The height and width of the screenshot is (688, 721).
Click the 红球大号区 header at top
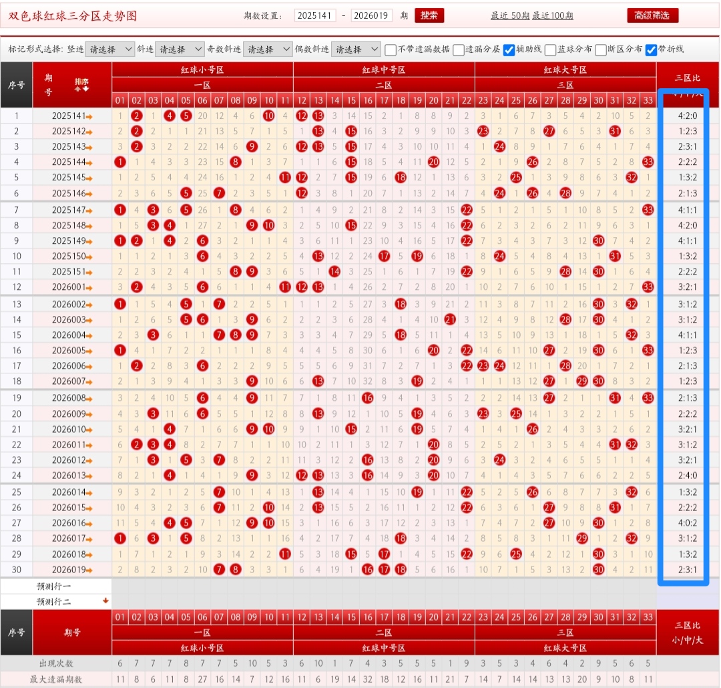click(x=565, y=69)
